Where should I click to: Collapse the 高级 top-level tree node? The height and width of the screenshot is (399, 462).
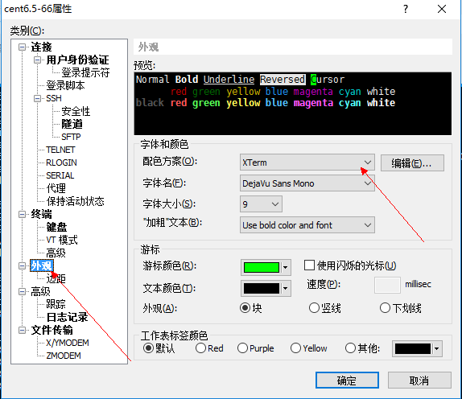pos(22,291)
